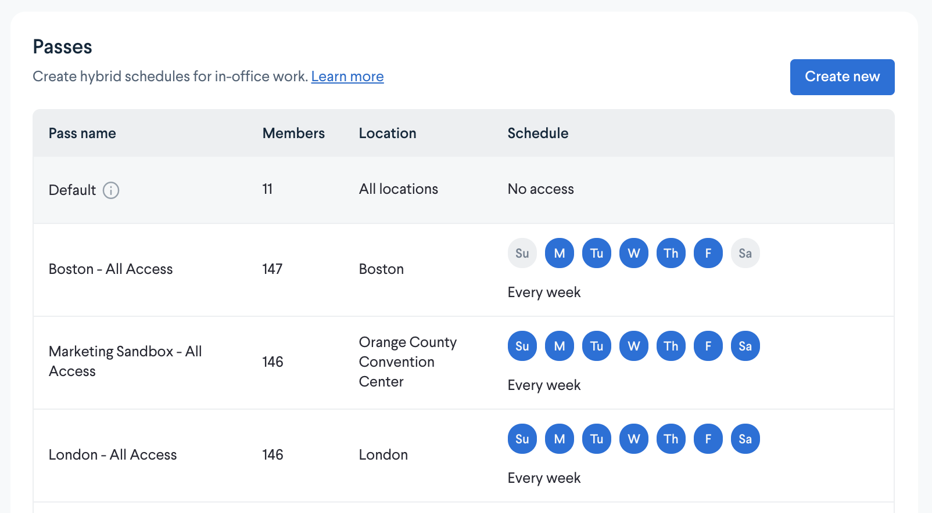Click Every week in Marketing Sandbox row
Viewport: 932px width, 513px height.
544,385
